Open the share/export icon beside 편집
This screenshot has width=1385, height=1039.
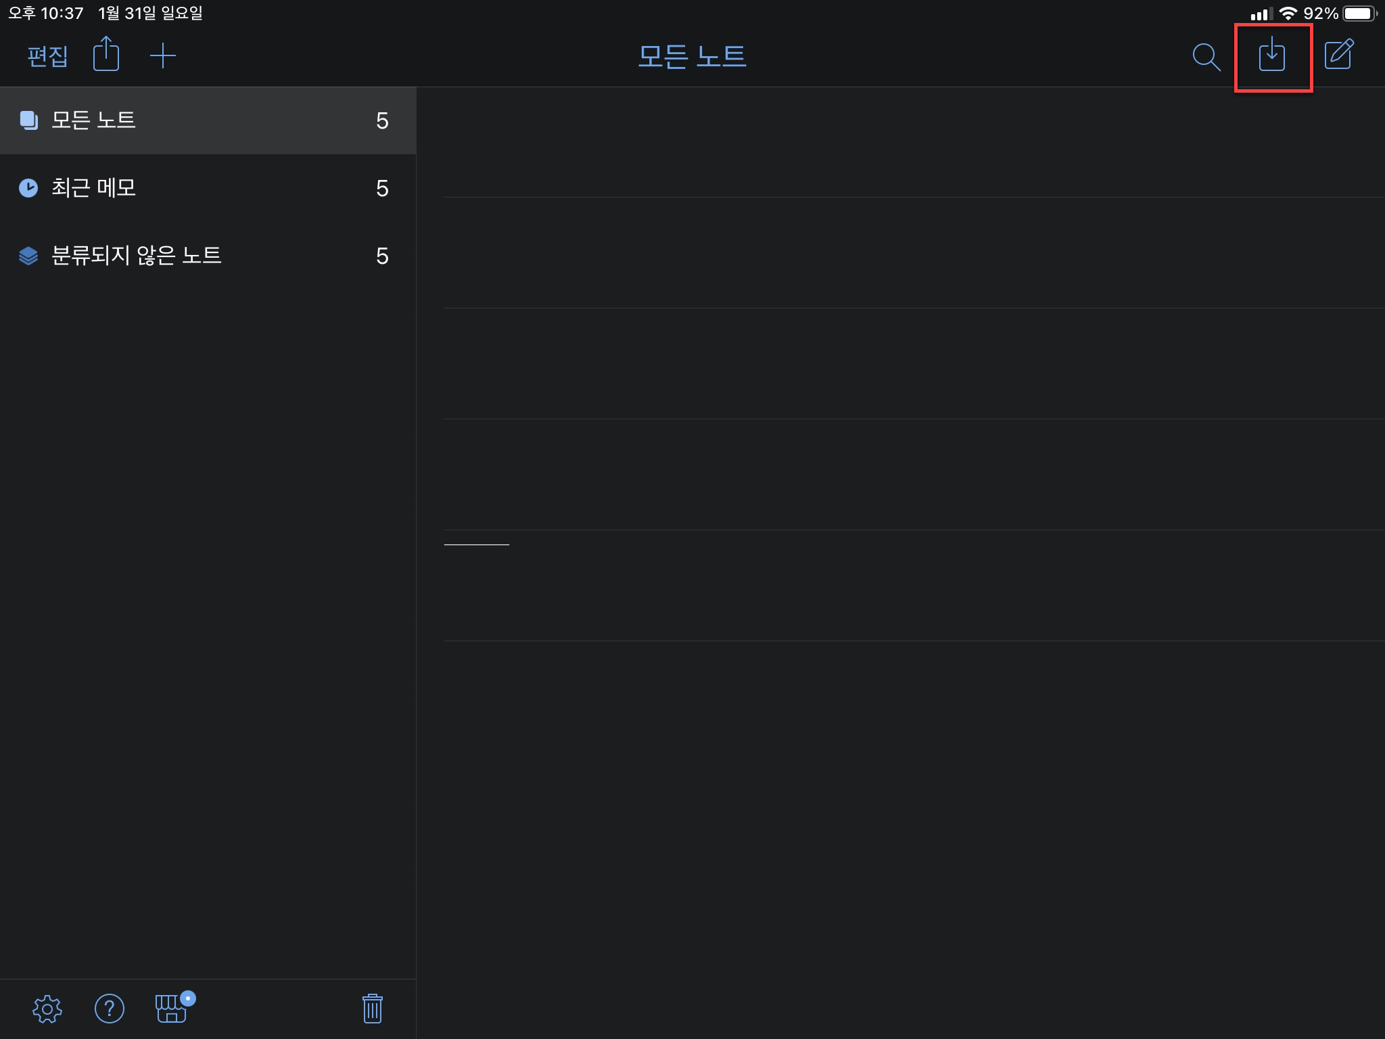[106, 55]
